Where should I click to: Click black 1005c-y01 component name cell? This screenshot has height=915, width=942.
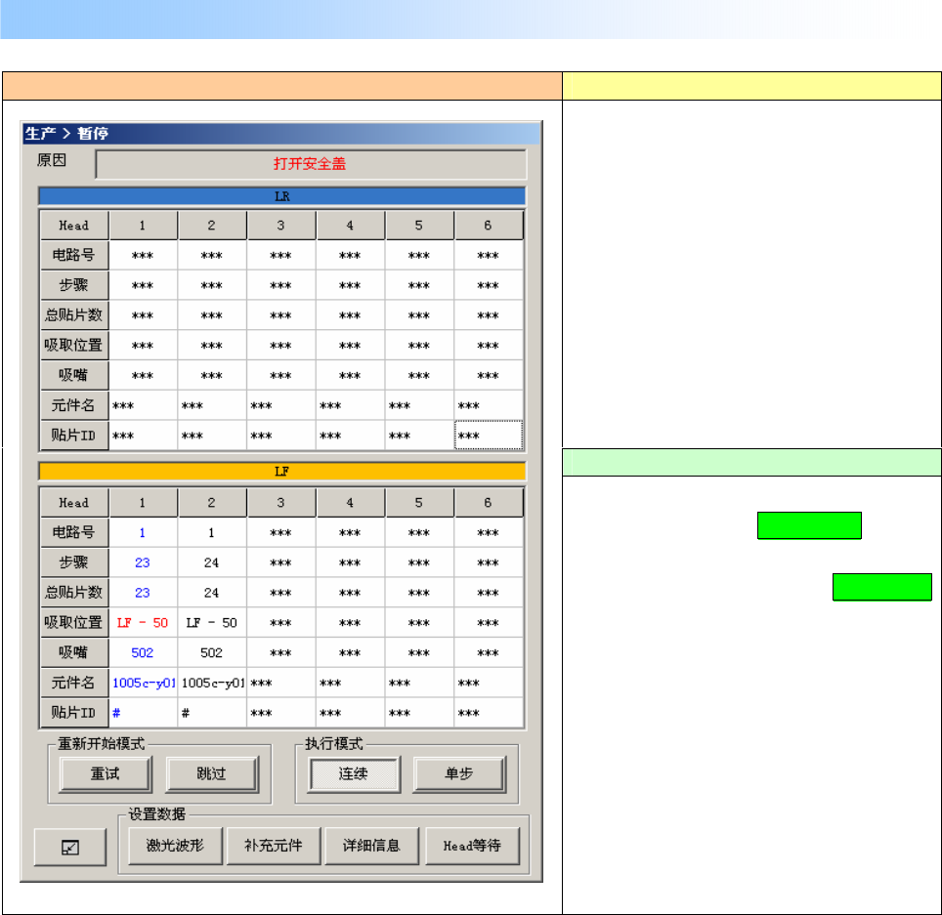pos(213,683)
